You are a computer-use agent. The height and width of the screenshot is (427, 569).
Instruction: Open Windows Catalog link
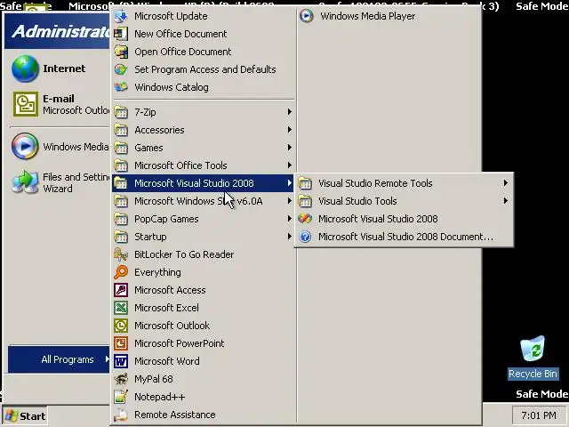tap(203, 87)
